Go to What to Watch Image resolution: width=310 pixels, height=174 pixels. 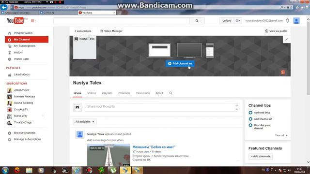click(23, 33)
